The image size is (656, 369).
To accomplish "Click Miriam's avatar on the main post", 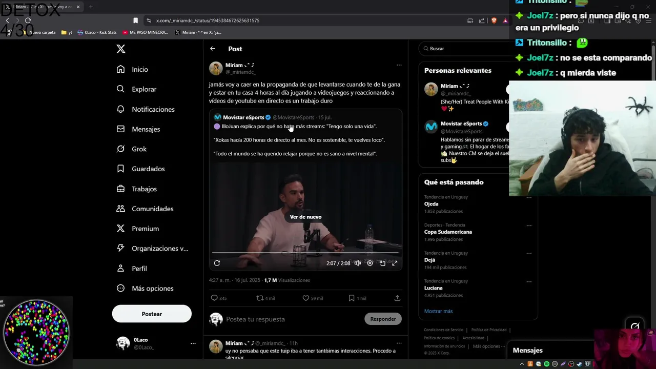I will point(216,68).
